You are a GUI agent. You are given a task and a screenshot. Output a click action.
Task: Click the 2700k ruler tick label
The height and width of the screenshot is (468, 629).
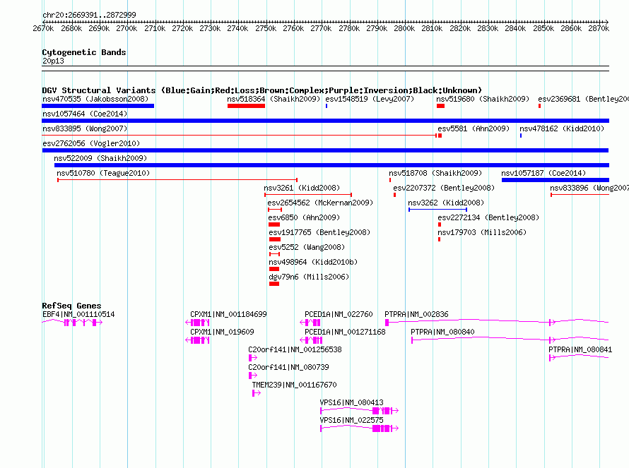[127, 28]
